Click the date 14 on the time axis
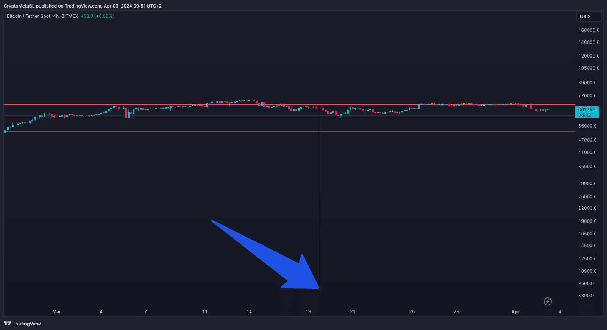607x330 pixels. coord(249,312)
